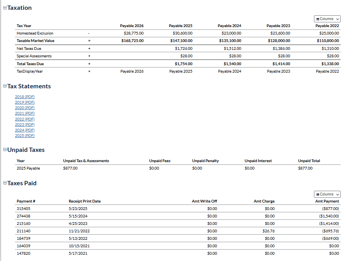Open Columns dropdown in Taxes Paid table

coord(327,194)
